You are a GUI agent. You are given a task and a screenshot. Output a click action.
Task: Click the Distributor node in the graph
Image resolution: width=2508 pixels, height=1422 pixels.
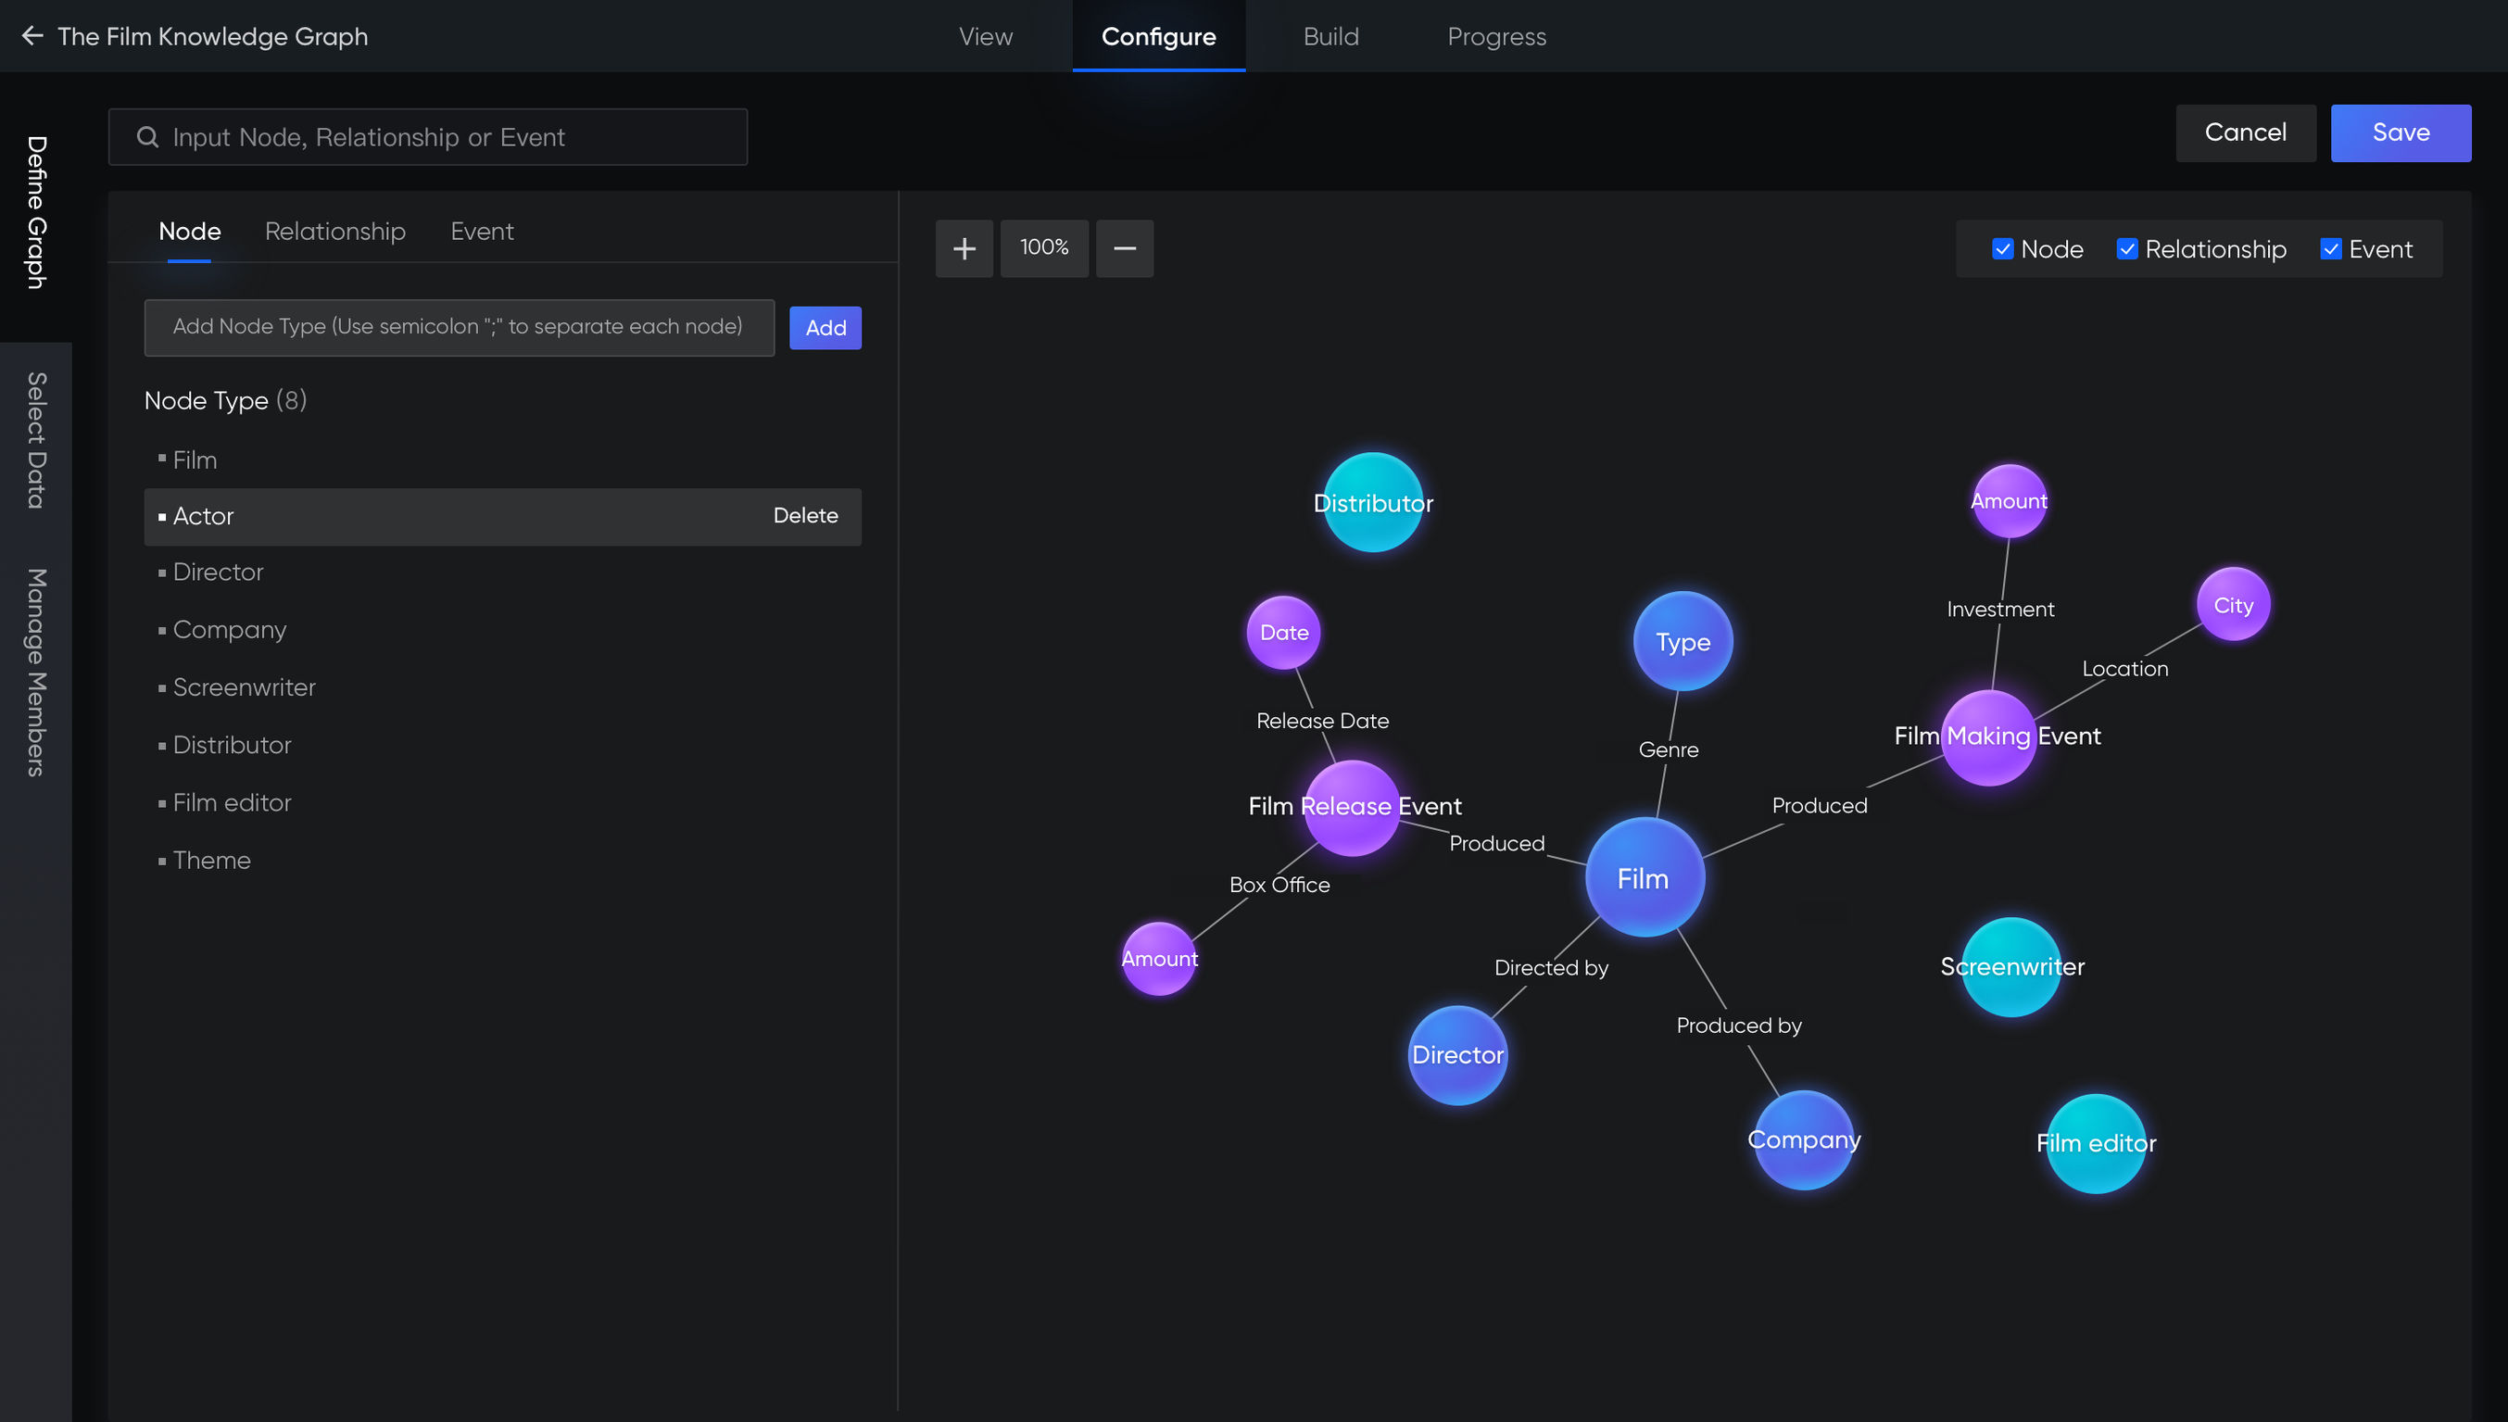click(1372, 503)
